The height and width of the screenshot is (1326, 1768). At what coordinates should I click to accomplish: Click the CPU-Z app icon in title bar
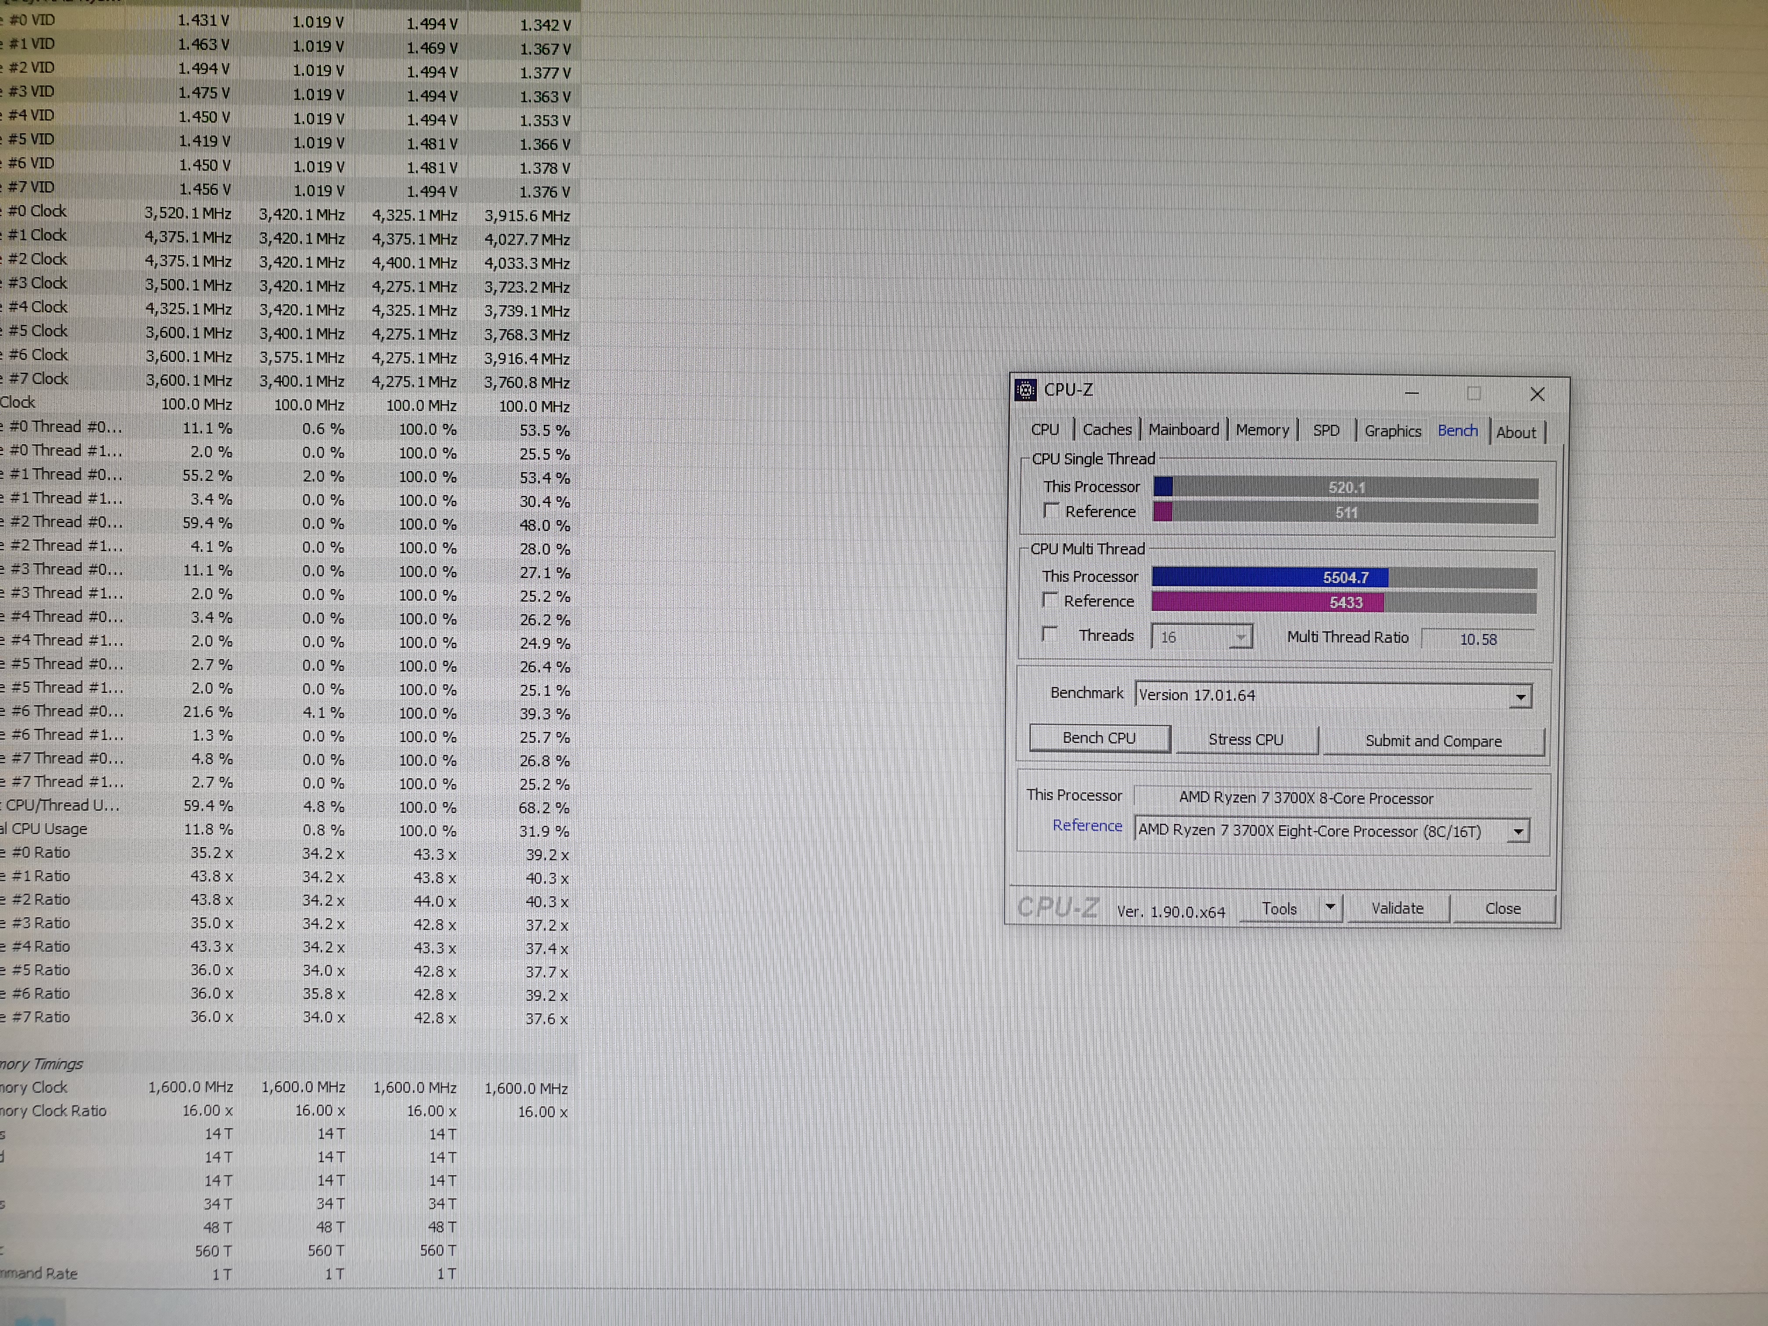(1026, 390)
